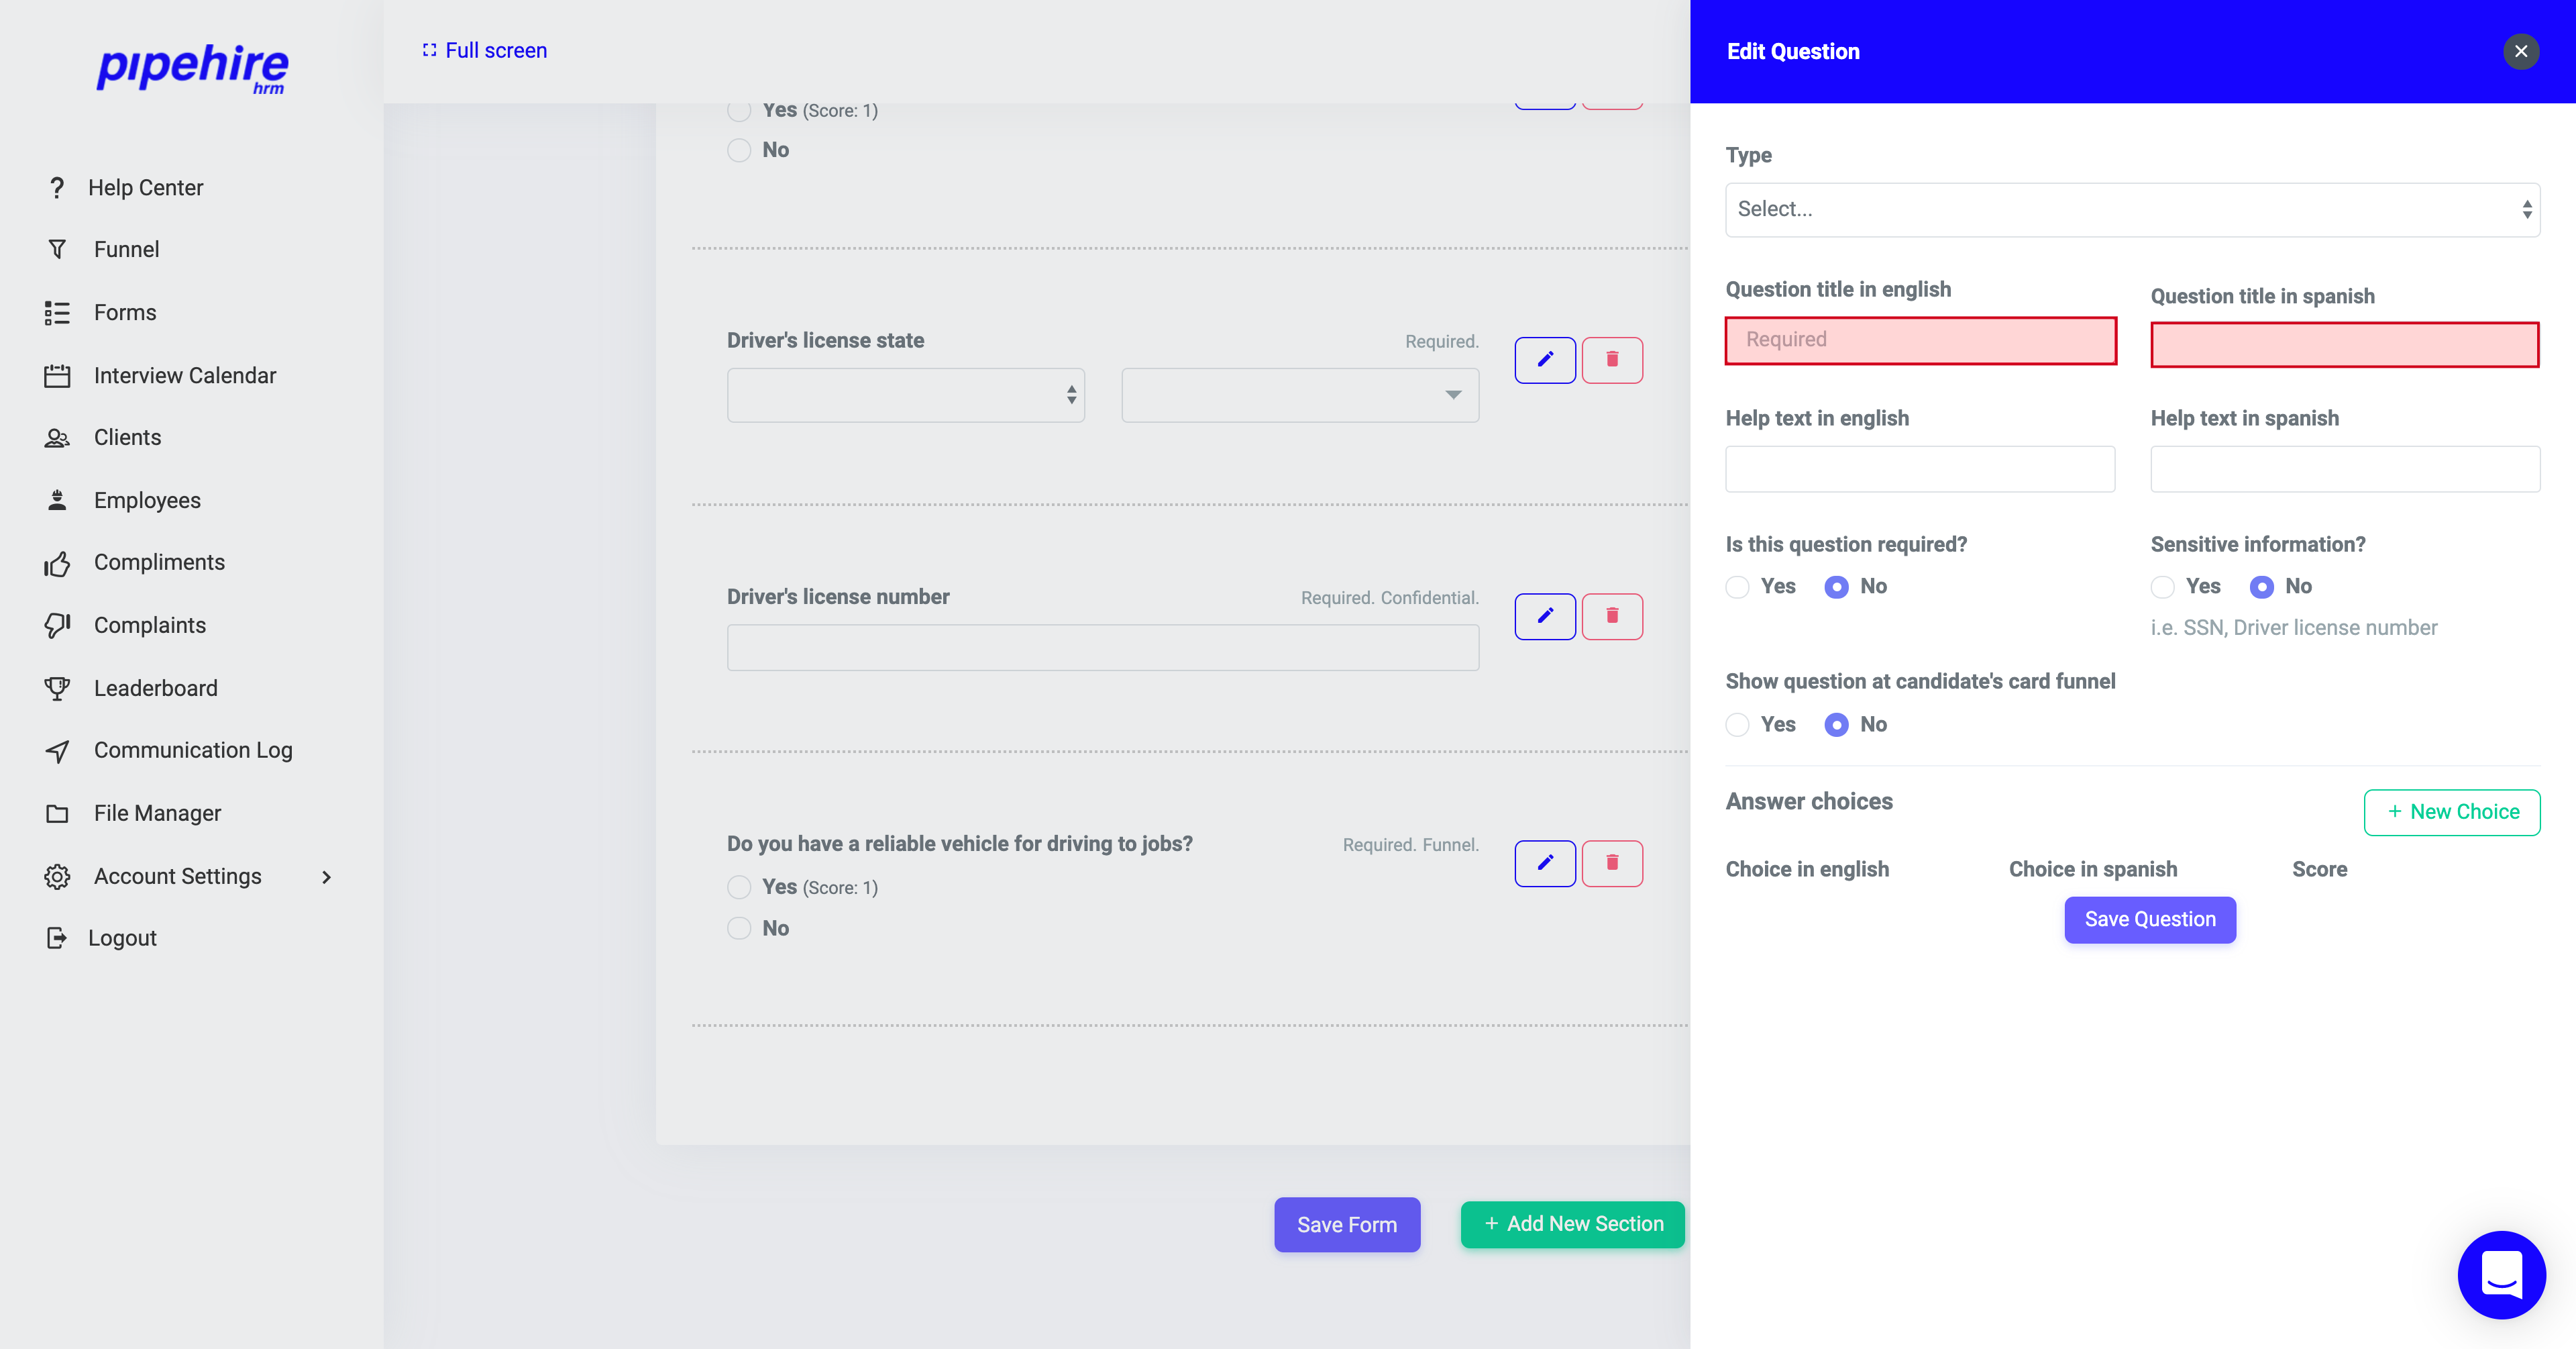Click the Save Question button
The height and width of the screenshot is (1349, 2576).
coord(2150,919)
